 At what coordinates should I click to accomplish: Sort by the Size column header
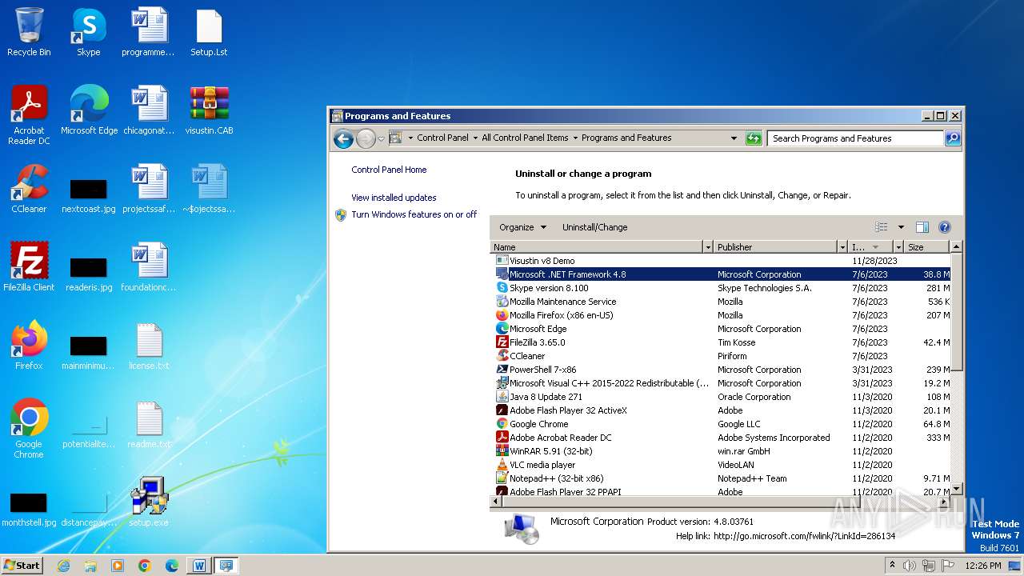click(x=927, y=247)
